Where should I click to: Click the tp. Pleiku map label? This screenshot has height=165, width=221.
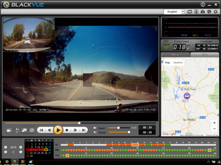click(x=189, y=120)
